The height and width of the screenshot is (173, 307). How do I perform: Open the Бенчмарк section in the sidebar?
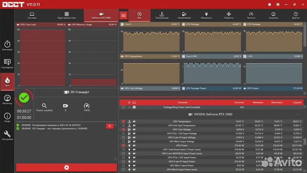[x=7, y=46]
